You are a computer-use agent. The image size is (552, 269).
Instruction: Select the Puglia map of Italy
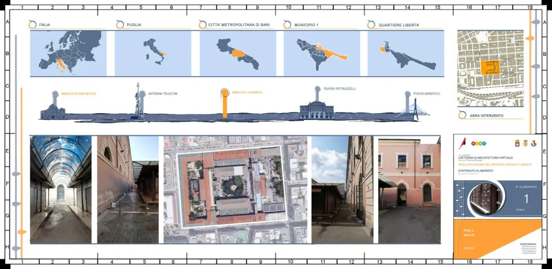153,53
